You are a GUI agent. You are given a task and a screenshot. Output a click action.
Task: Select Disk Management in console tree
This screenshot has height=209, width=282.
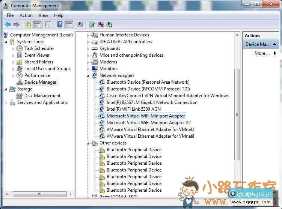pos(42,96)
